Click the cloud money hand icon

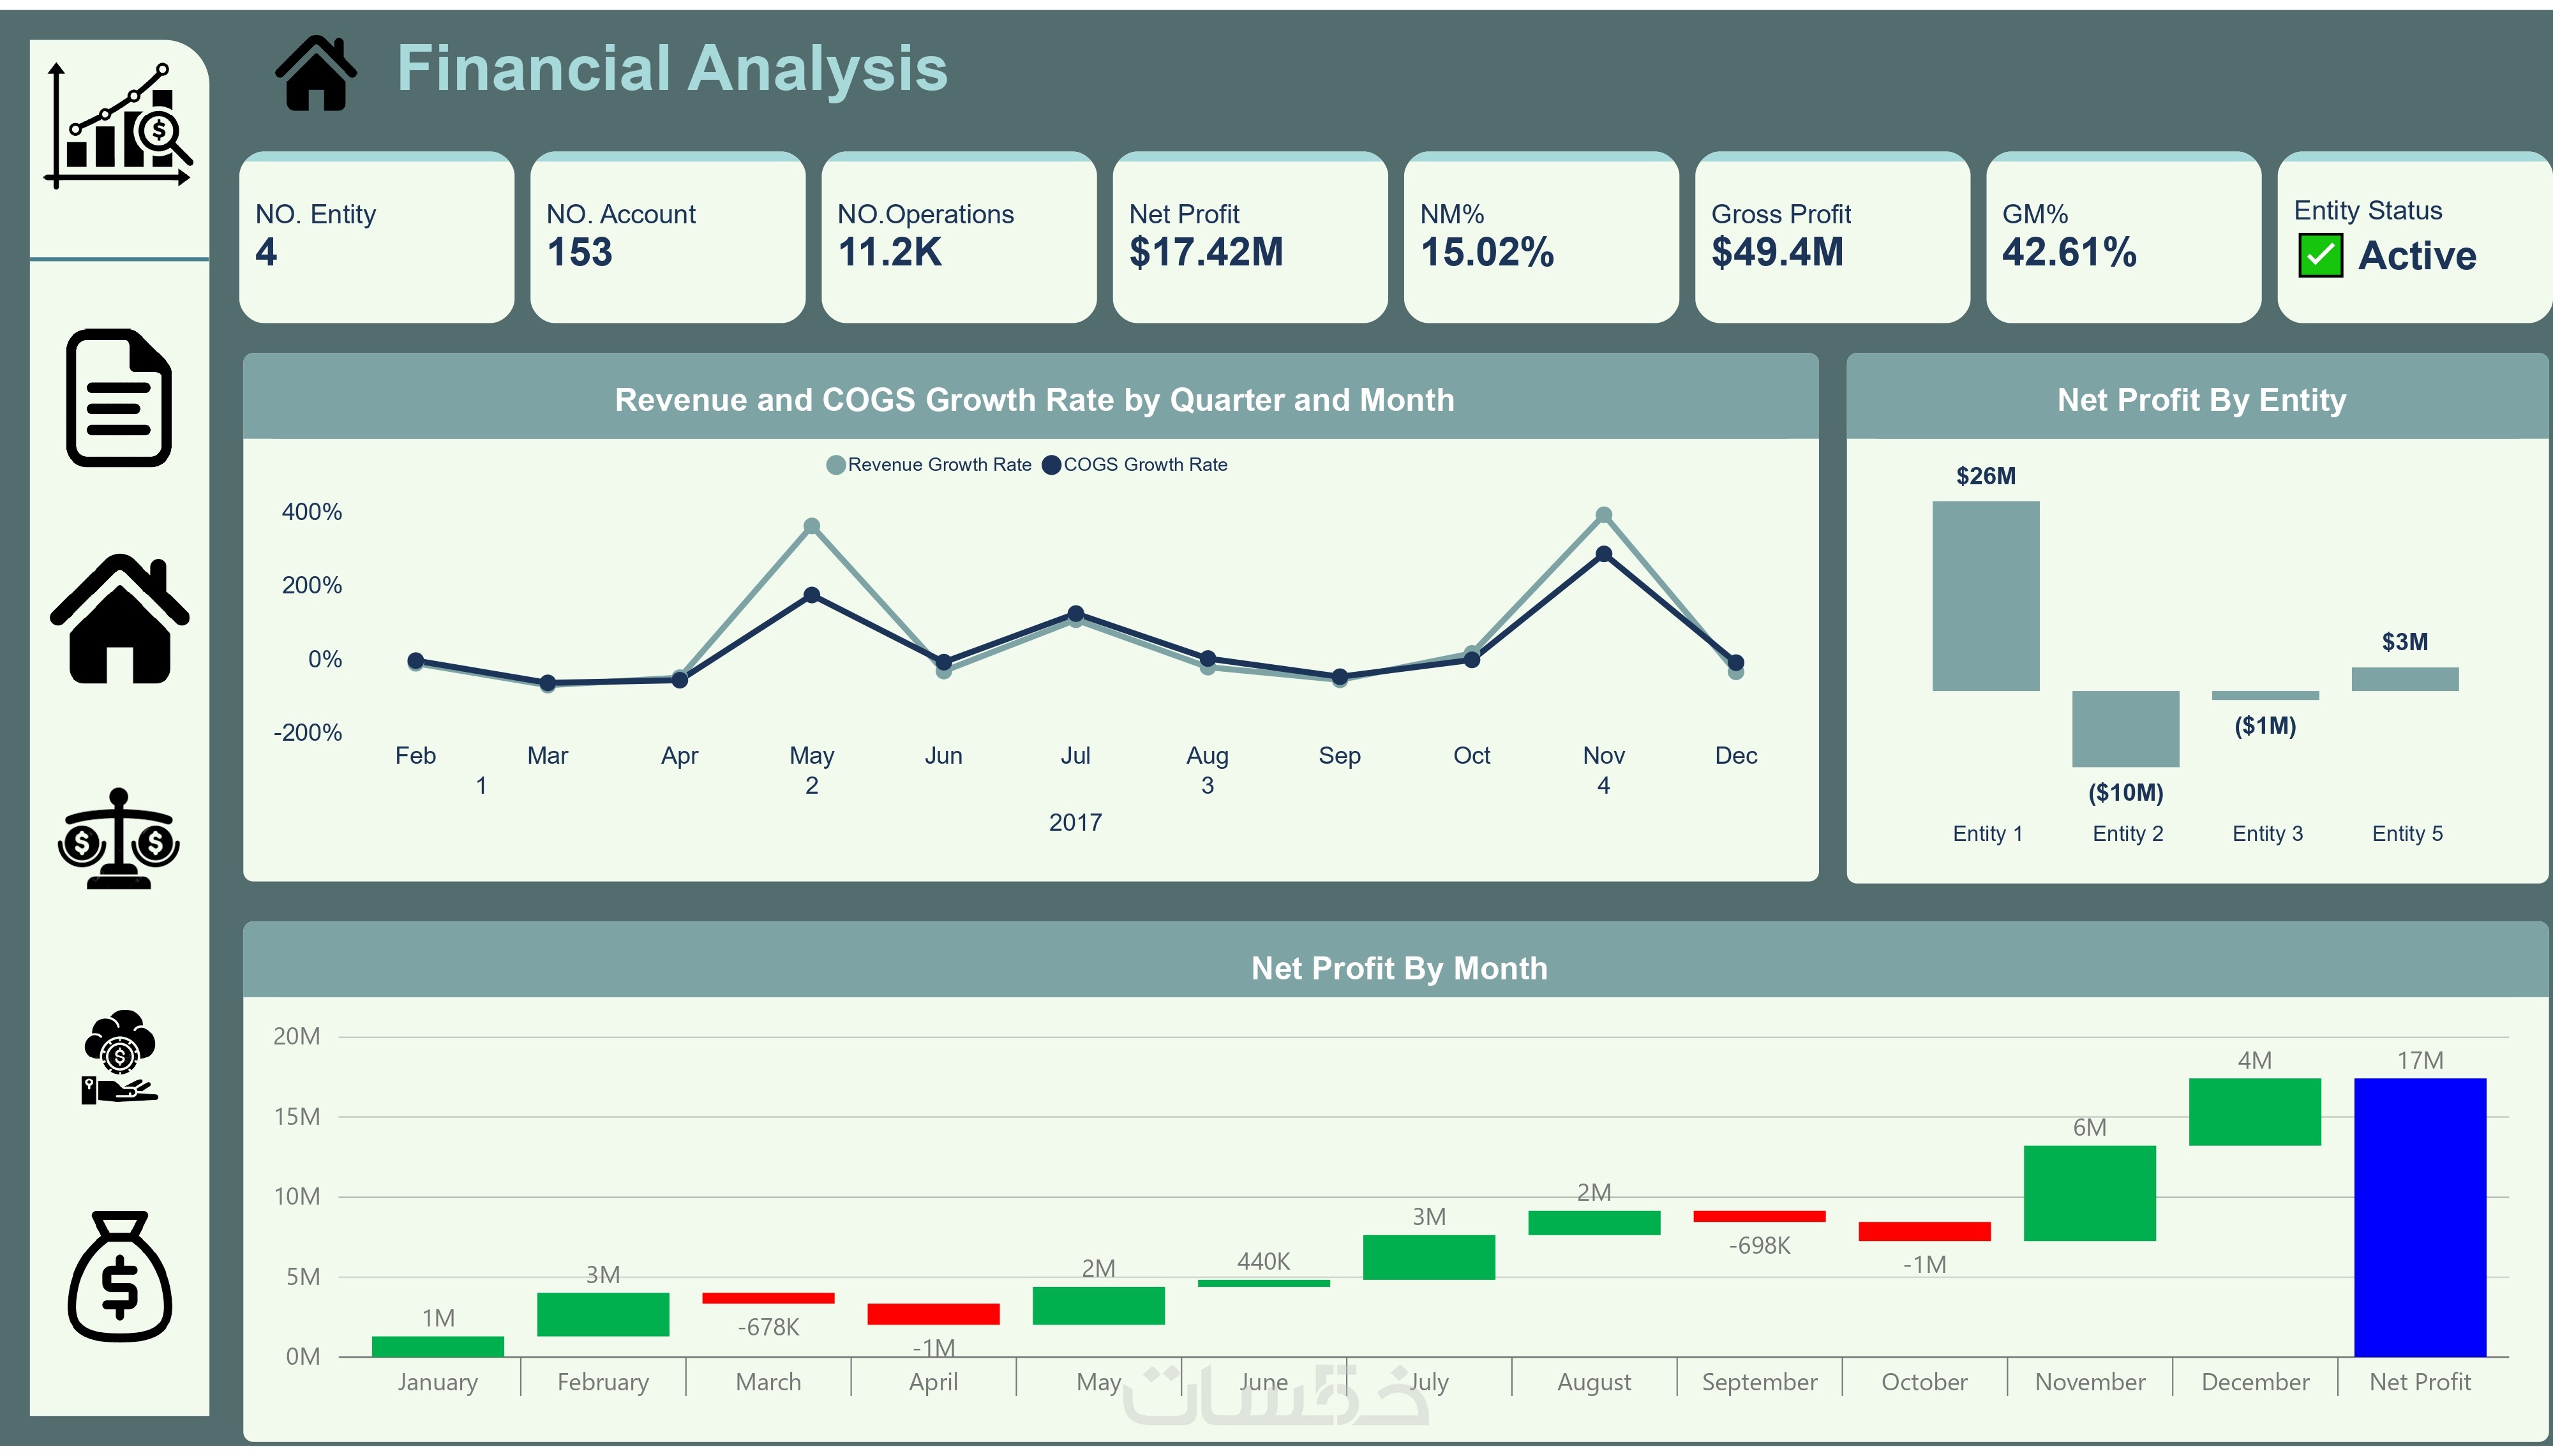(x=119, y=1057)
